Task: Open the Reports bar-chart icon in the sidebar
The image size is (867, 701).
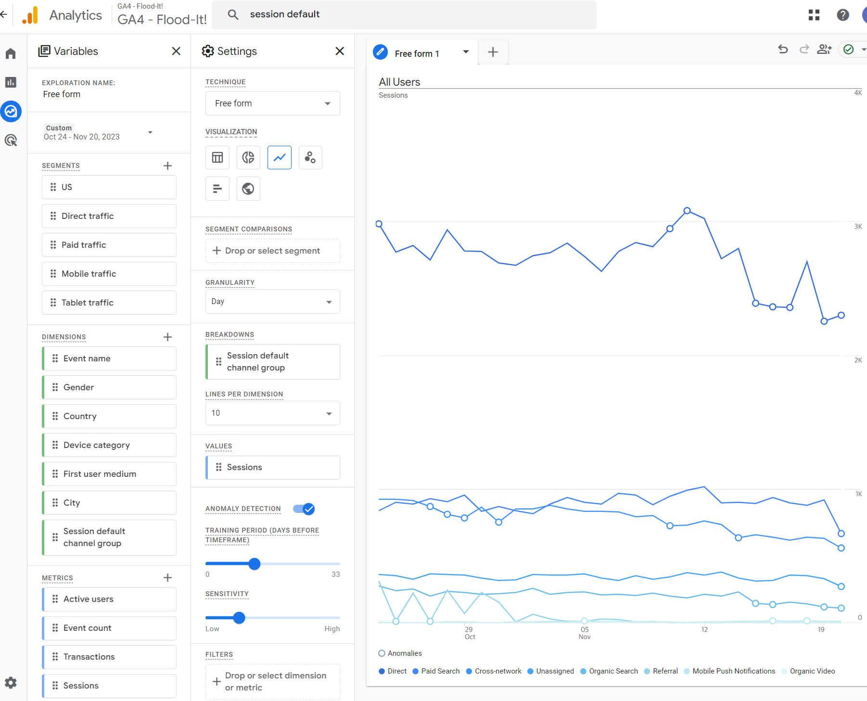Action: [x=11, y=82]
